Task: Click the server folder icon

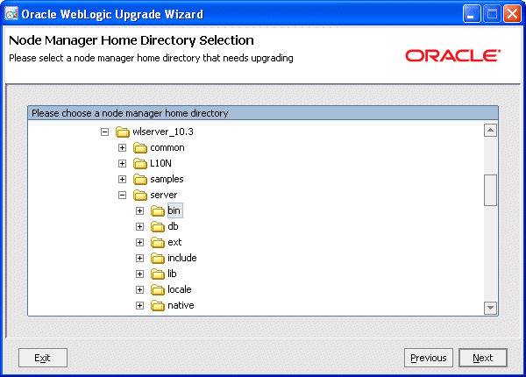Action: 140,195
